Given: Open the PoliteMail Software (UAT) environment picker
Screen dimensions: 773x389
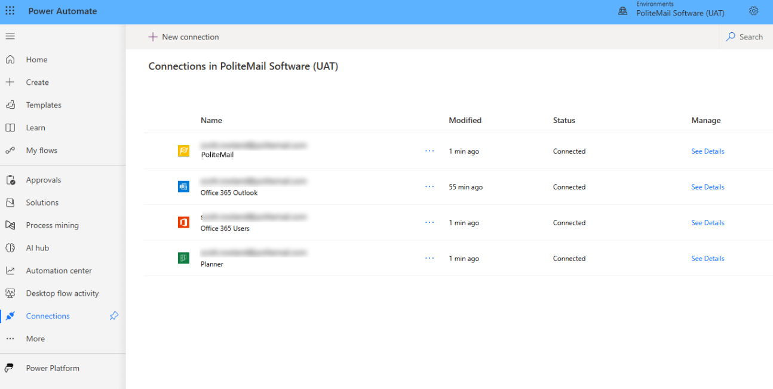Looking at the screenshot, I should pyautogui.click(x=680, y=13).
